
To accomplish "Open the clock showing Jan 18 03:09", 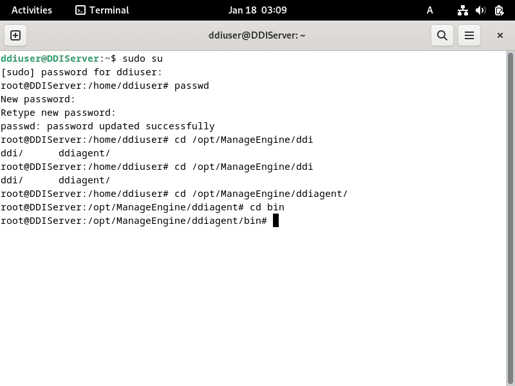I will coord(257,10).
